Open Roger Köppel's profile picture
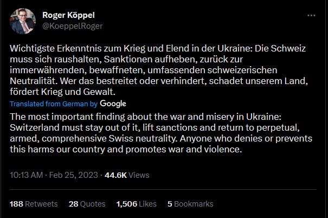 tap(23, 21)
